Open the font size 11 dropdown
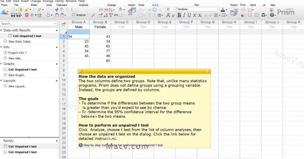The image size is (304, 159). pyautogui.click(x=174, y=9)
